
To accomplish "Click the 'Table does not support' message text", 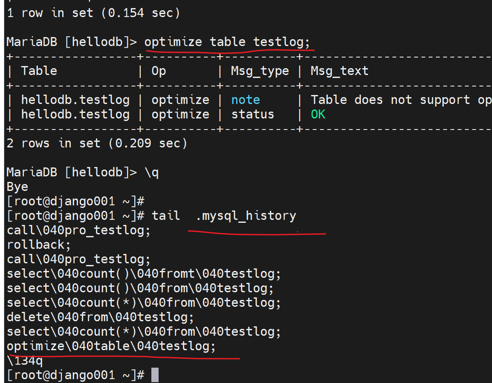I will 401,100.
